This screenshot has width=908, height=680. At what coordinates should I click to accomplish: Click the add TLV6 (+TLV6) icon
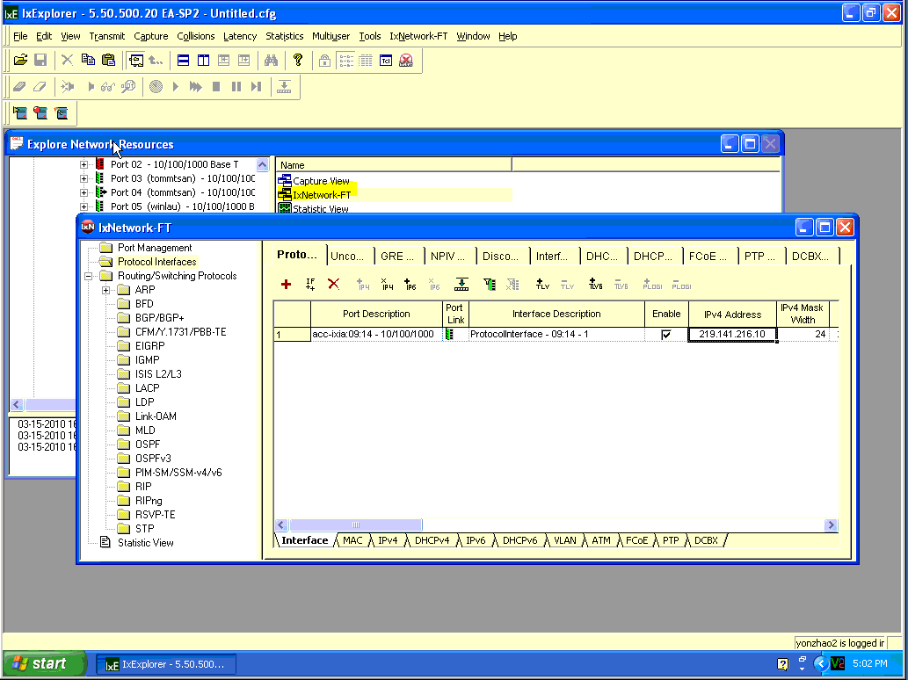[x=595, y=284]
